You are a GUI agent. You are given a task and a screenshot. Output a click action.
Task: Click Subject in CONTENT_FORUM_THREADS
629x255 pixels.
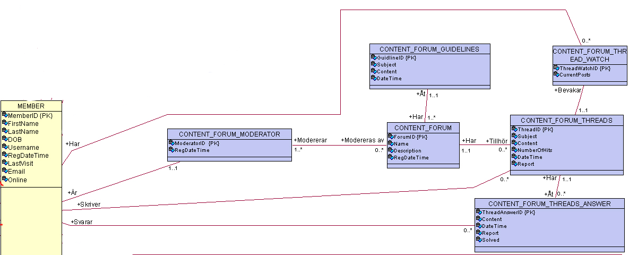pyautogui.click(x=527, y=137)
